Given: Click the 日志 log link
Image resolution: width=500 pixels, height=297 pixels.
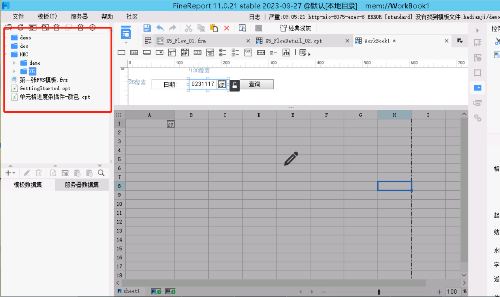Looking at the screenshot, I should pyautogui.click(x=255, y=17).
